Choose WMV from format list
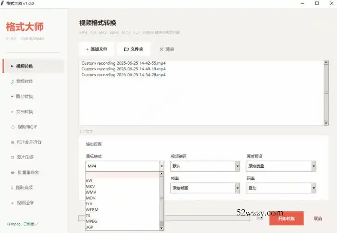Viewport: 337px width, 233px height. 123,192
